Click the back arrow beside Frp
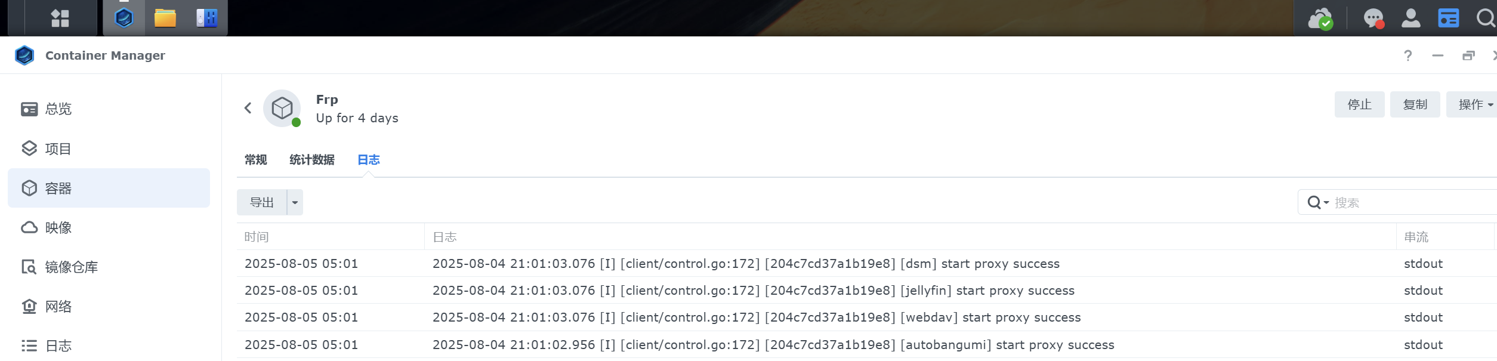Screen dimensions: 1497x361 pyautogui.click(x=248, y=108)
